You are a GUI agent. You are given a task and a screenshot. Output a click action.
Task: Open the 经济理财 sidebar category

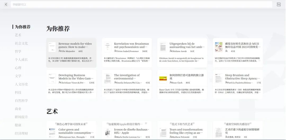21,133
